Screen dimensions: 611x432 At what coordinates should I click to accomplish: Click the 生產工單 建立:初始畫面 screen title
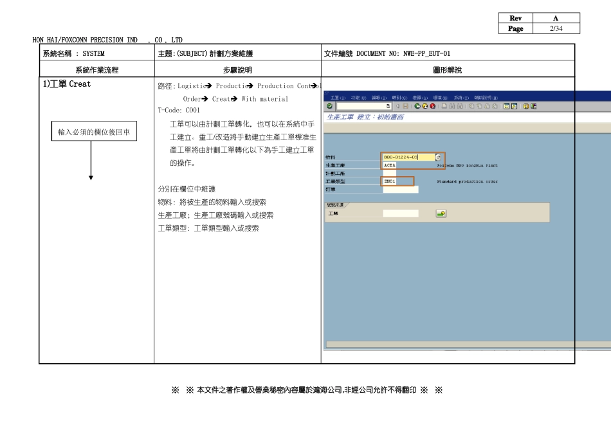365,117
